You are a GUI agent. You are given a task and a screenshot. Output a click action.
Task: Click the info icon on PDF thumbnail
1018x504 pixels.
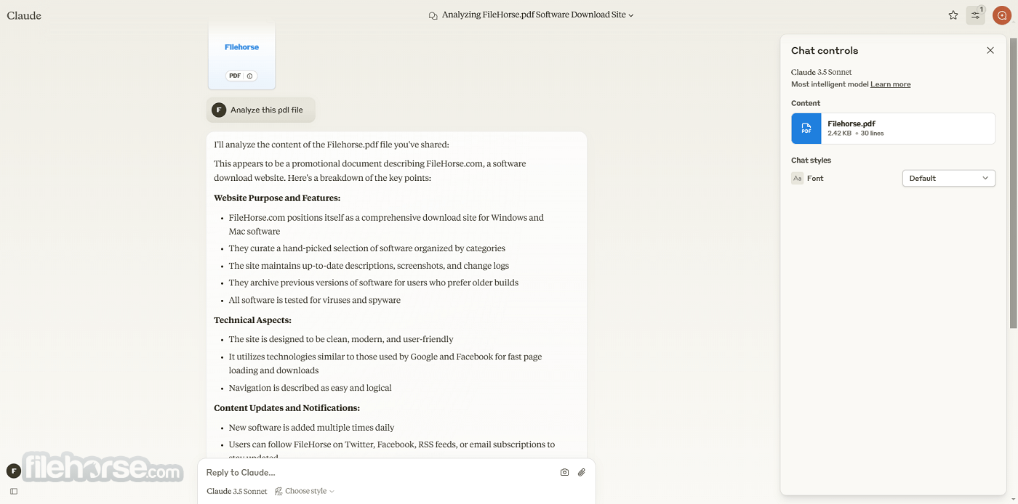point(249,76)
